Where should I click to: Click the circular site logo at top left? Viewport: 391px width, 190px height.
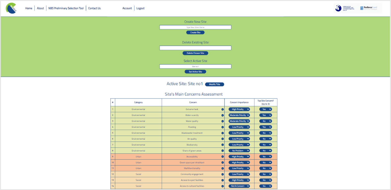coord(11,8)
